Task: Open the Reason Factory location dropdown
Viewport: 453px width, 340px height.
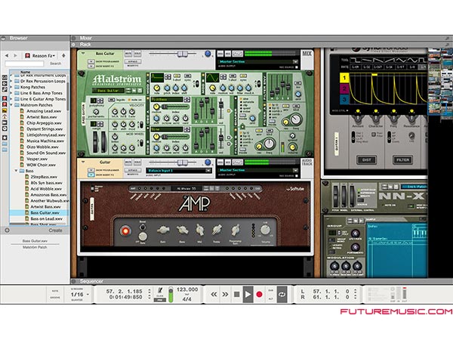Action: 41,55
